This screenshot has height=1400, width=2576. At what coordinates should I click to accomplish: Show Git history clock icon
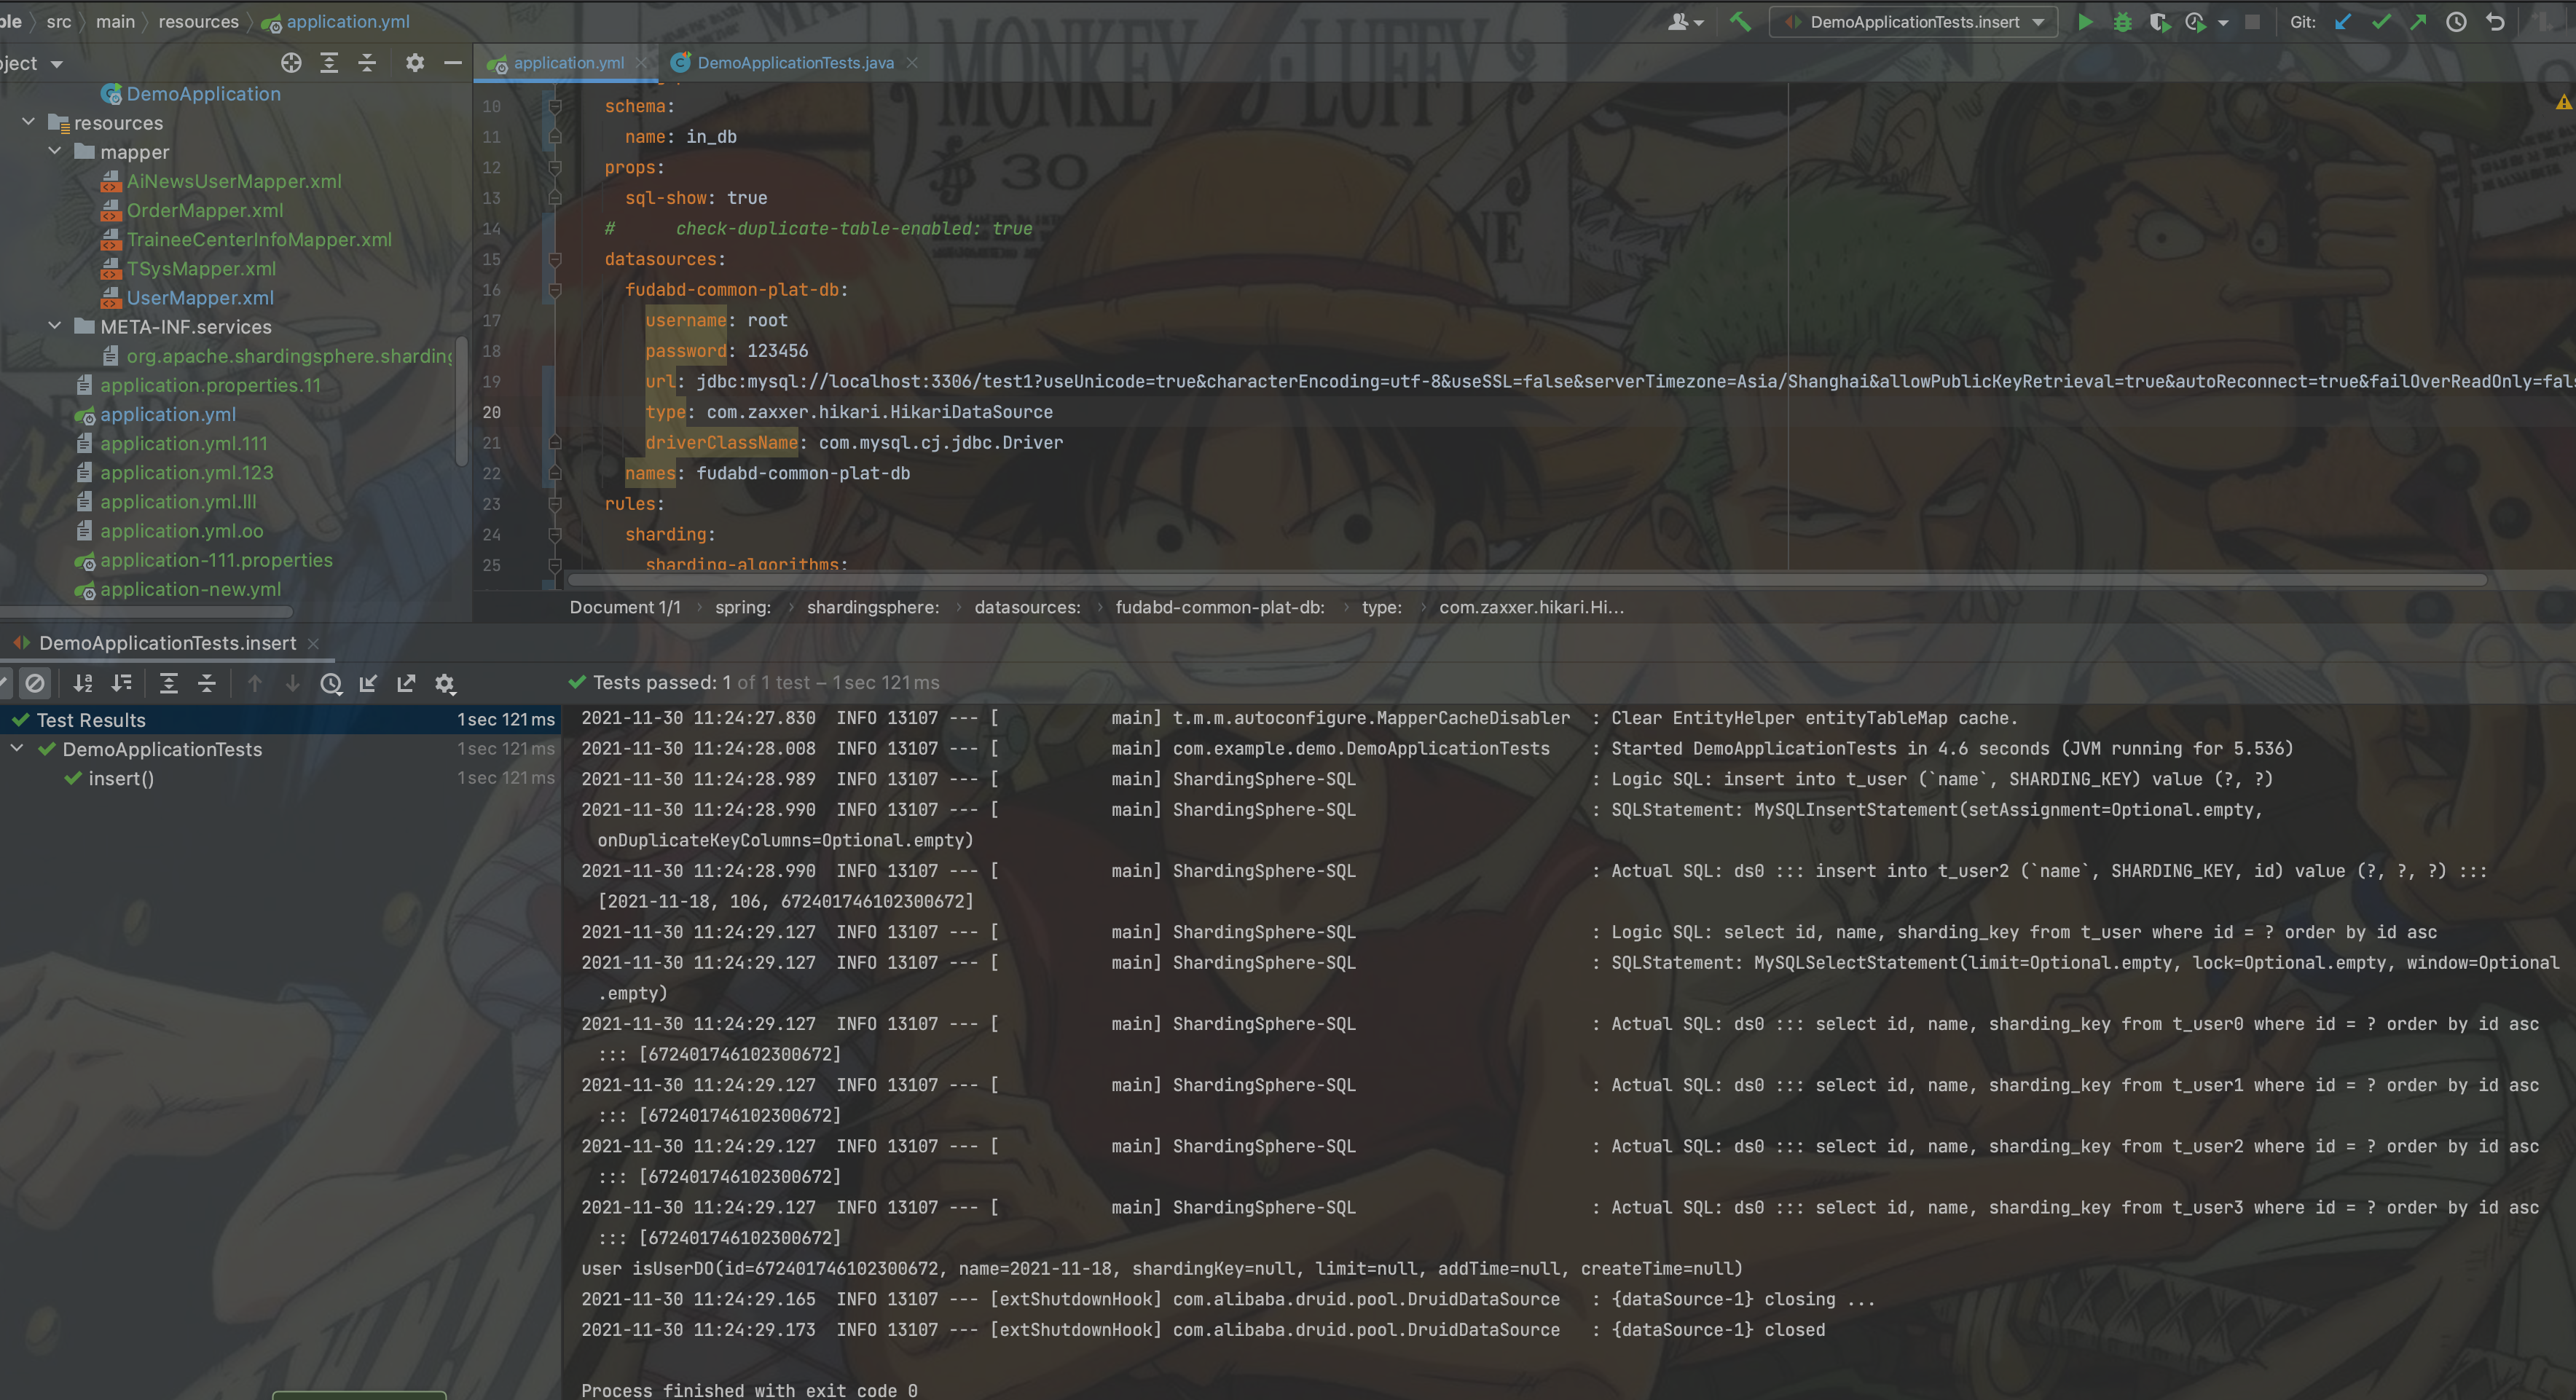[2456, 22]
